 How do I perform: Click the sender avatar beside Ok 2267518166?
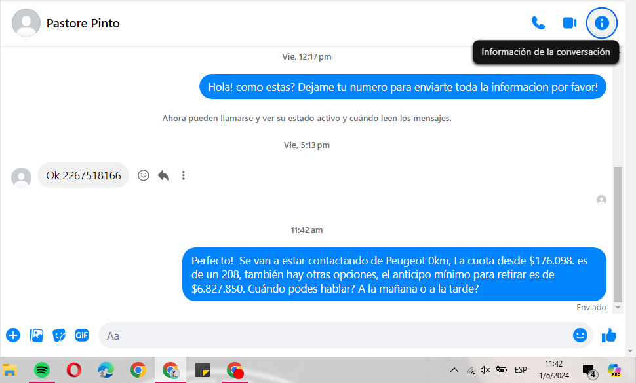tap(21, 177)
